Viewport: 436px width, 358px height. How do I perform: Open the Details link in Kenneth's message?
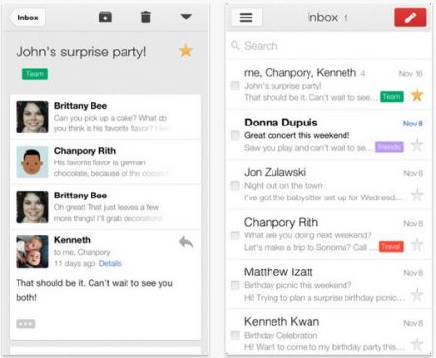tap(110, 263)
